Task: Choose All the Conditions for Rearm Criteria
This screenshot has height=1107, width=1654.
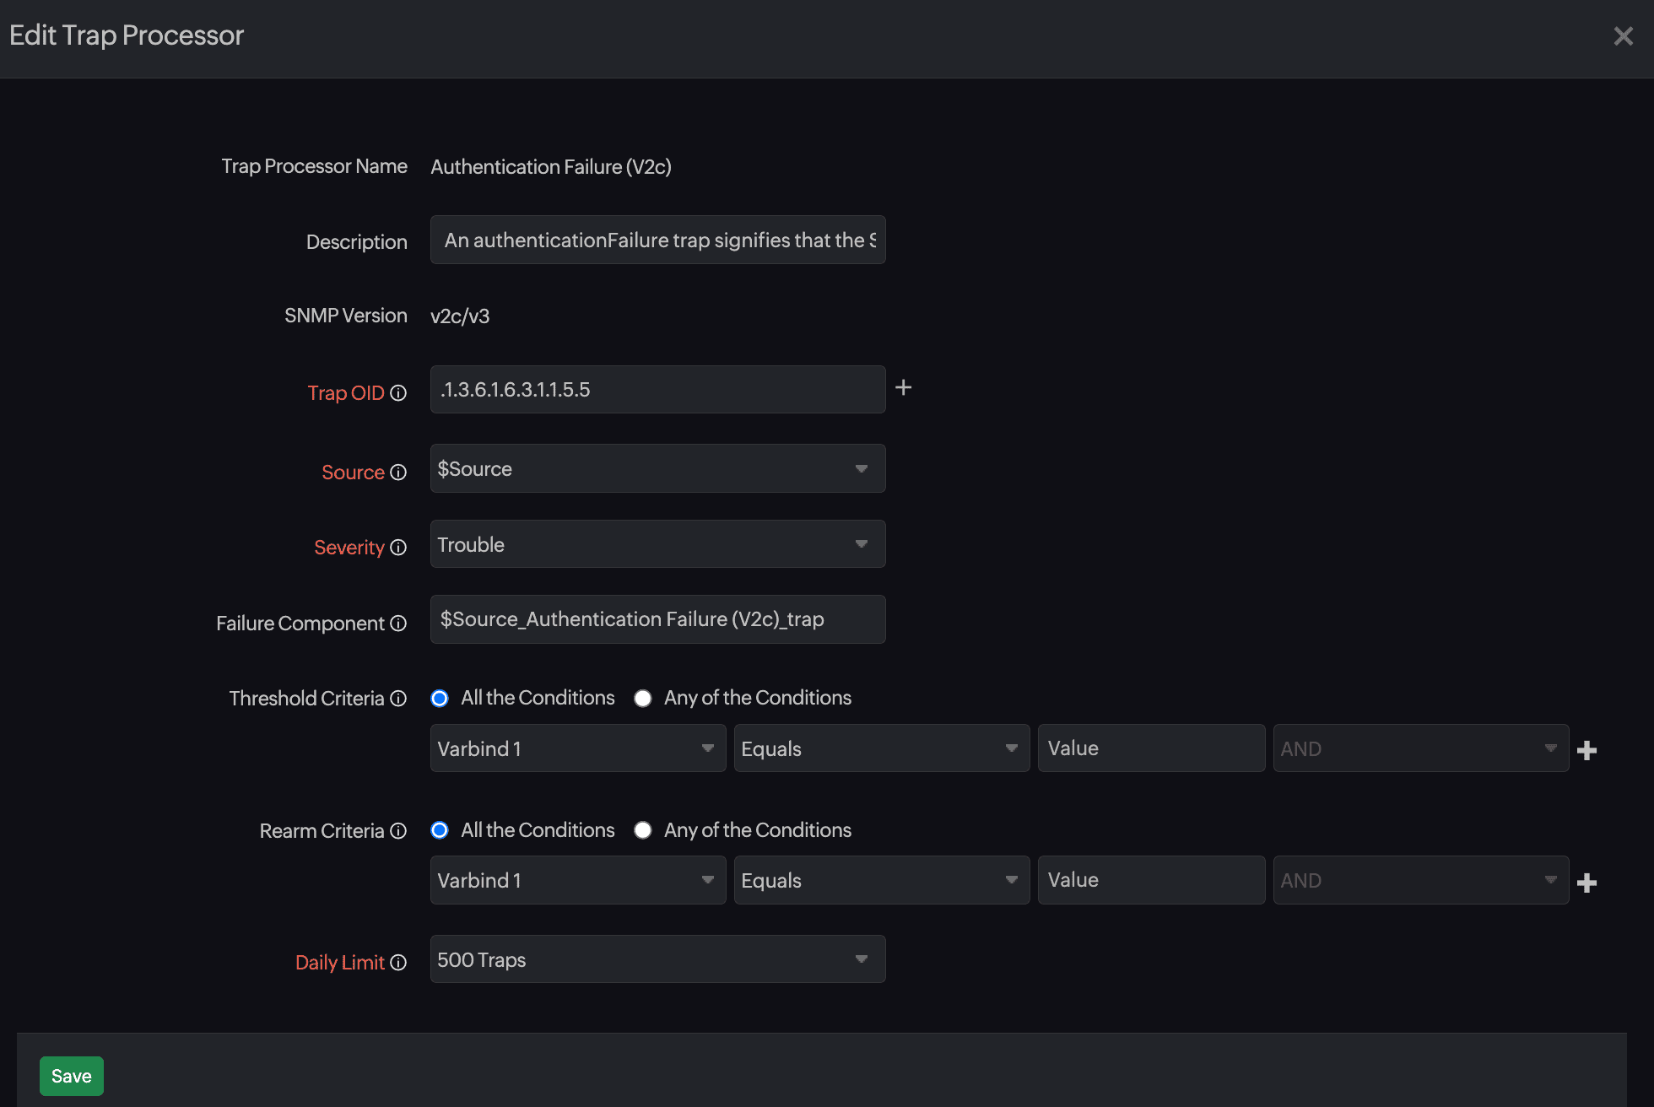Action: (x=440, y=830)
